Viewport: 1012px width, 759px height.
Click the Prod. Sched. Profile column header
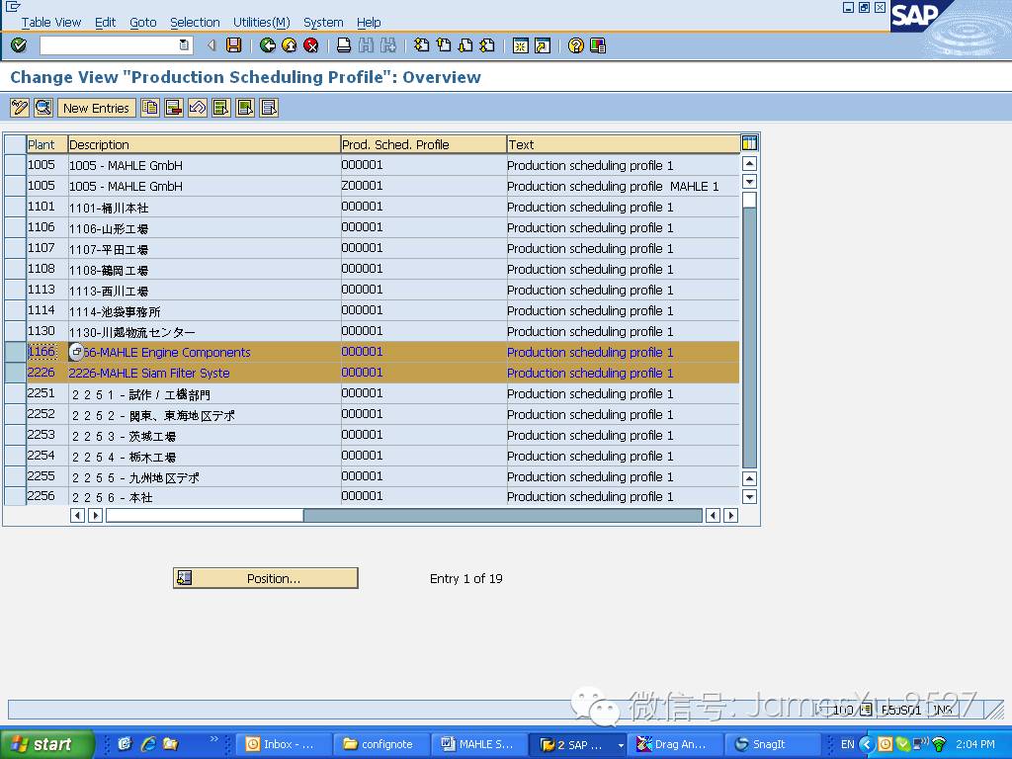coord(423,144)
